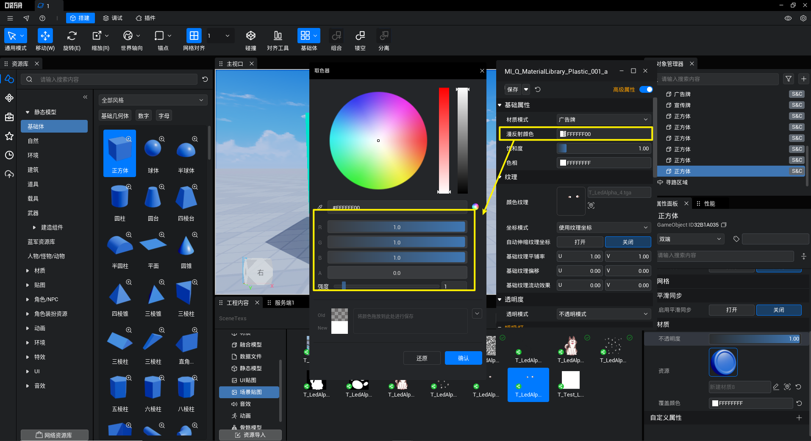Select the 数字 category button

pyautogui.click(x=144, y=116)
